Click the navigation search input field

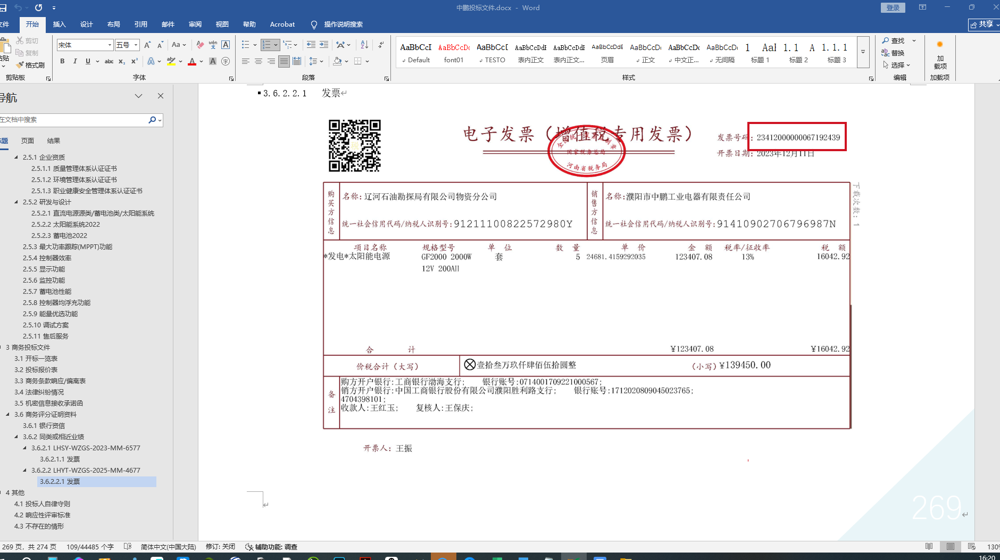point(72,120)
